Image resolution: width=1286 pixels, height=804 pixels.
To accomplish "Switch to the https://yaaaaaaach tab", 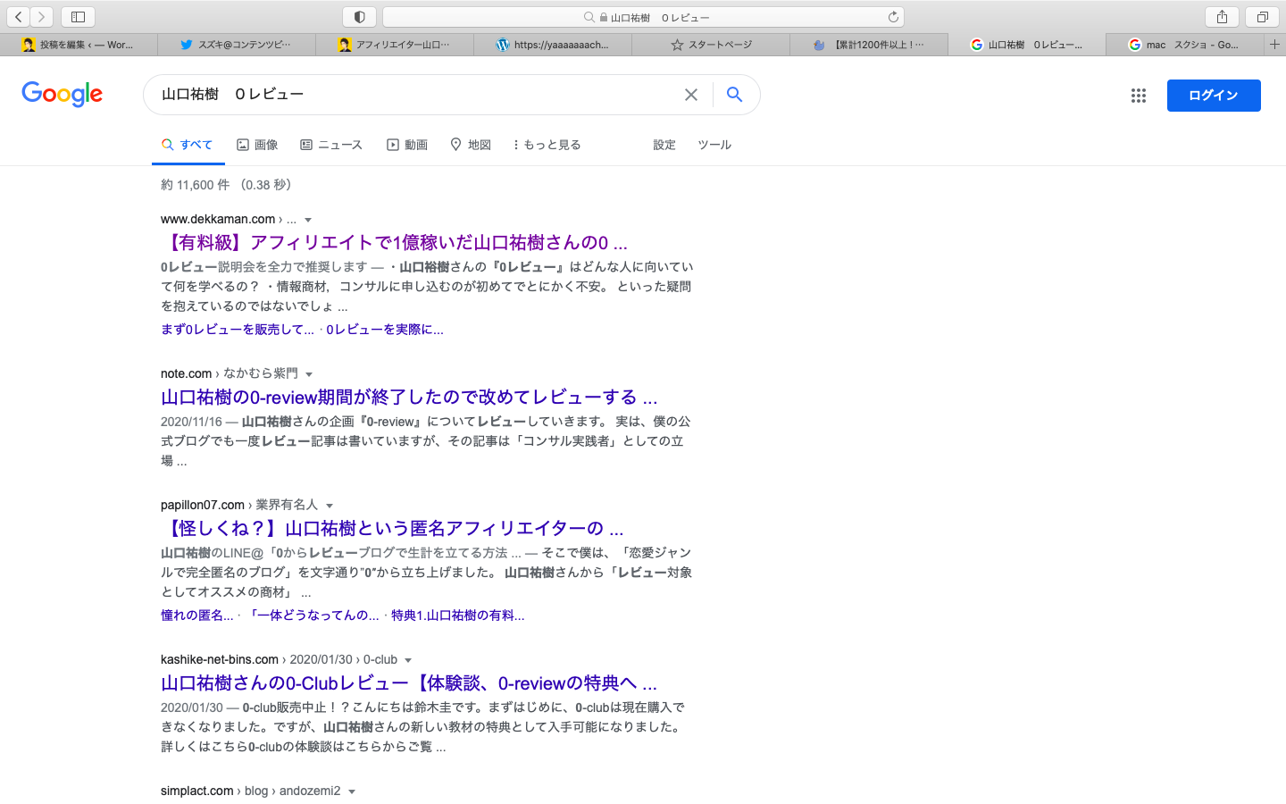I will coord(553,45).
